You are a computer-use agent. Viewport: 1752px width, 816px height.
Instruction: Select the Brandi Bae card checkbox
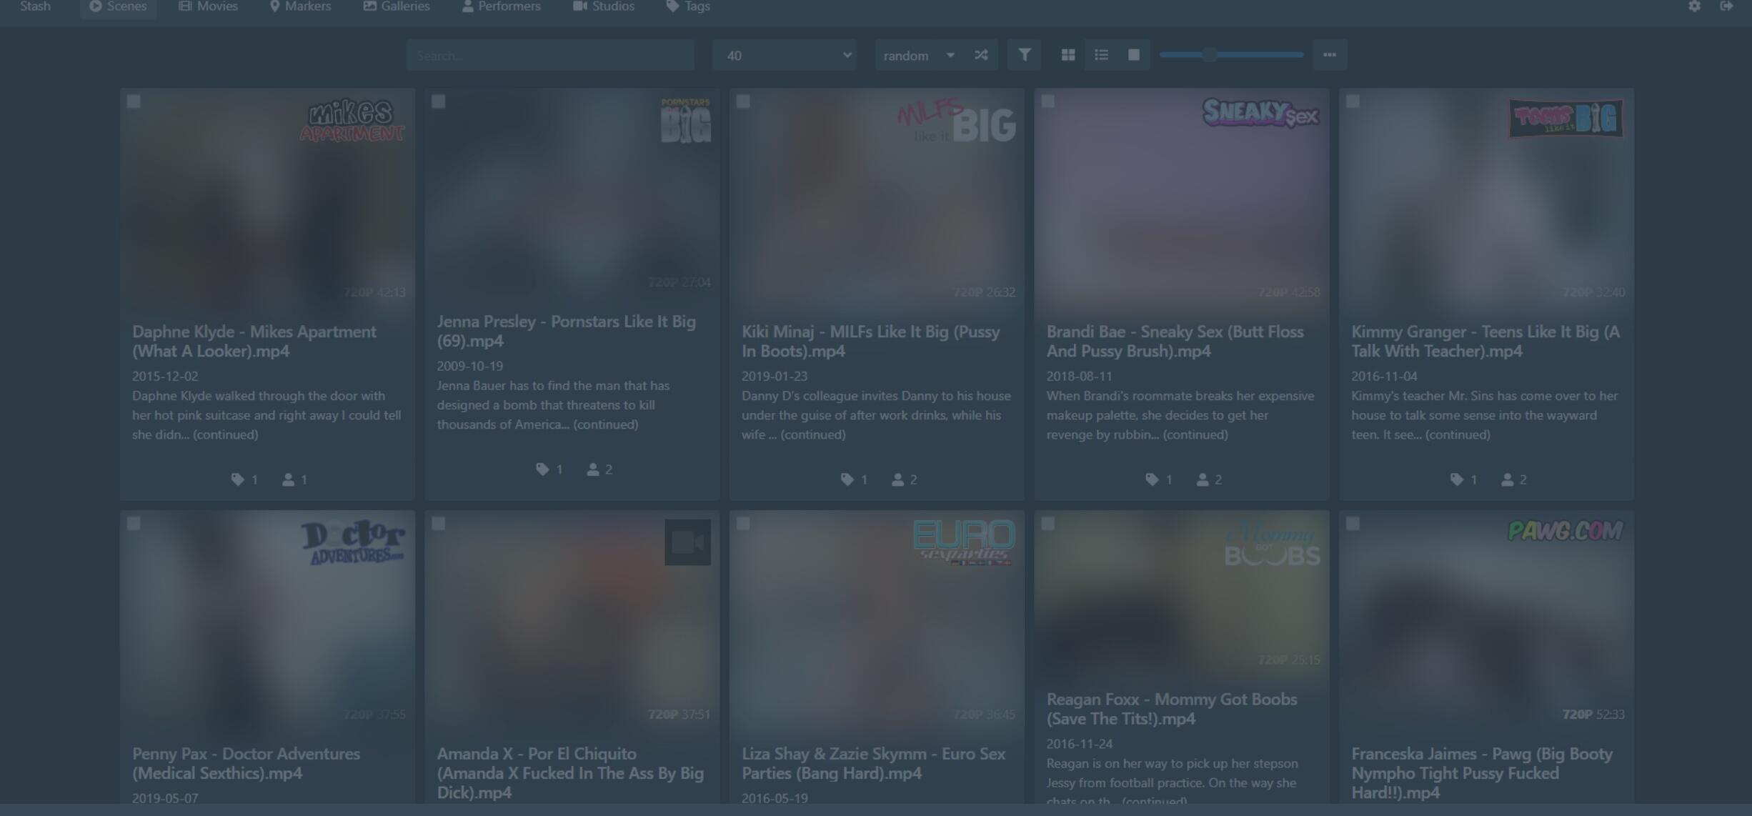(1048, 101)
